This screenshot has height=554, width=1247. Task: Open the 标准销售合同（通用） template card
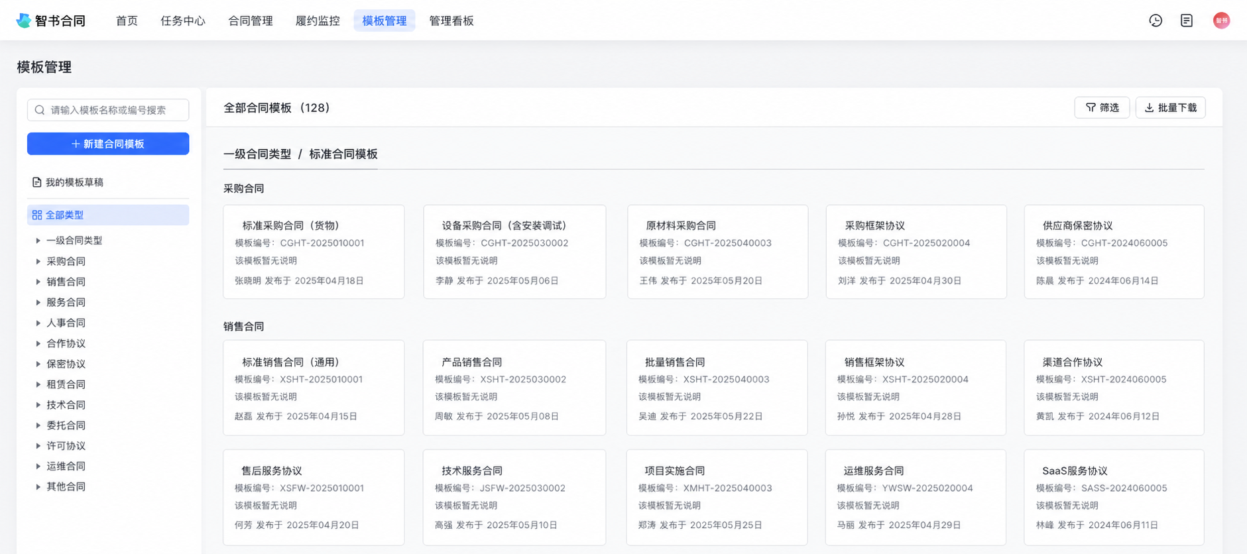click(x=314, y=388)
